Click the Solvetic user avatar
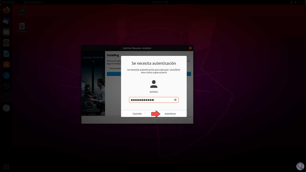This screenshot has height=172, width=306. point(154,84)
